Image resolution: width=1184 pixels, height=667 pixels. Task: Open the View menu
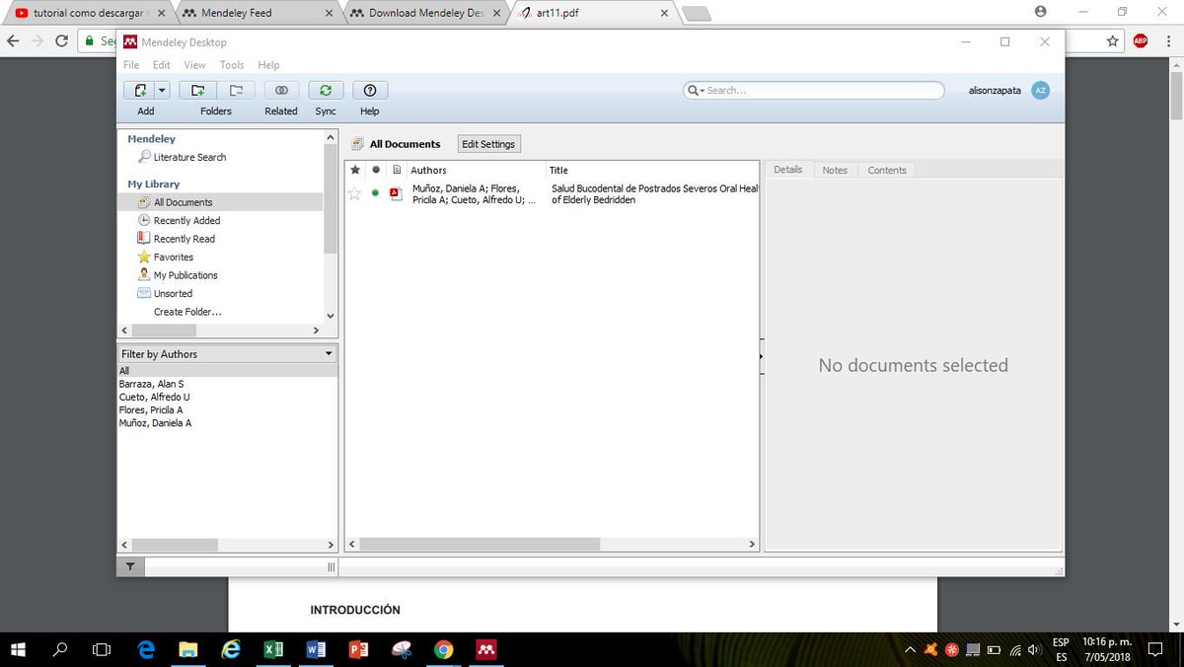pyautogui.click(x=195, y=65)
